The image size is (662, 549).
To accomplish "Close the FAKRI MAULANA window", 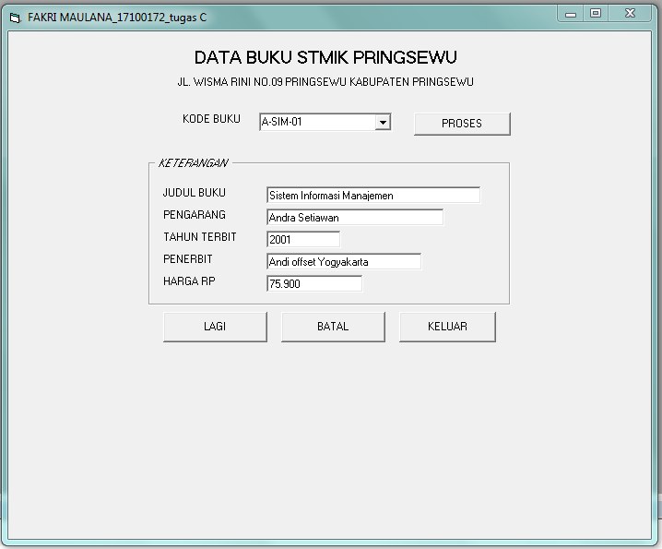I will click(630, 14).
